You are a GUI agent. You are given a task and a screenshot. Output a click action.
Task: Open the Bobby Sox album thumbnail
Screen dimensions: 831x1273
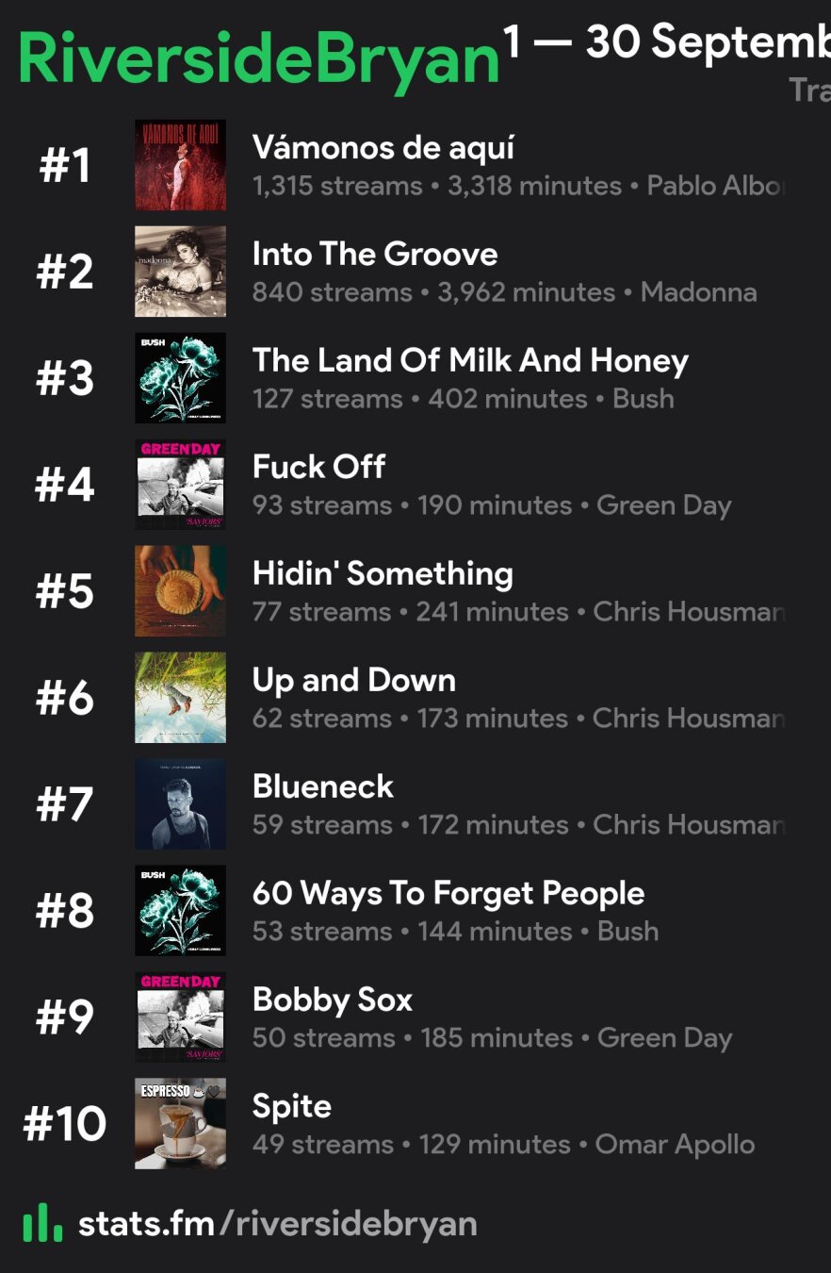point(180,1017)
